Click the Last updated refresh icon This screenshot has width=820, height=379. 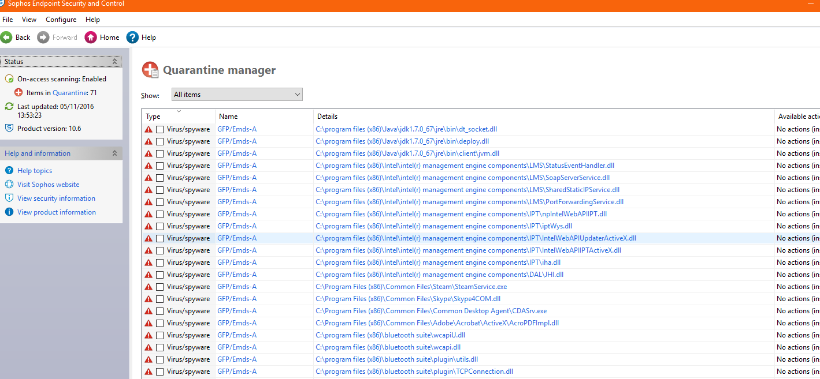(x=9, y=107)
